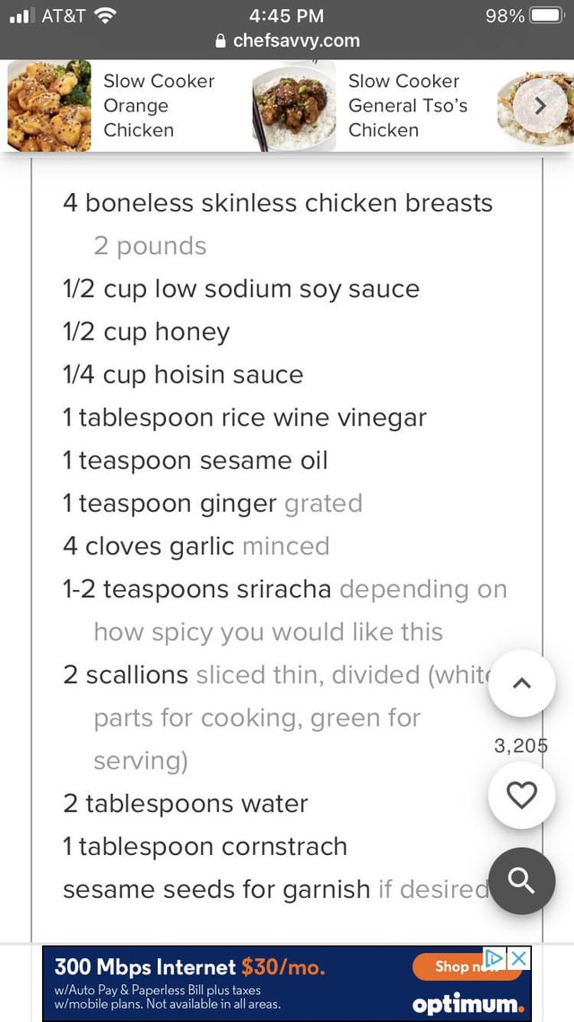Tap the 3,205 saves count

click(520, 745)
